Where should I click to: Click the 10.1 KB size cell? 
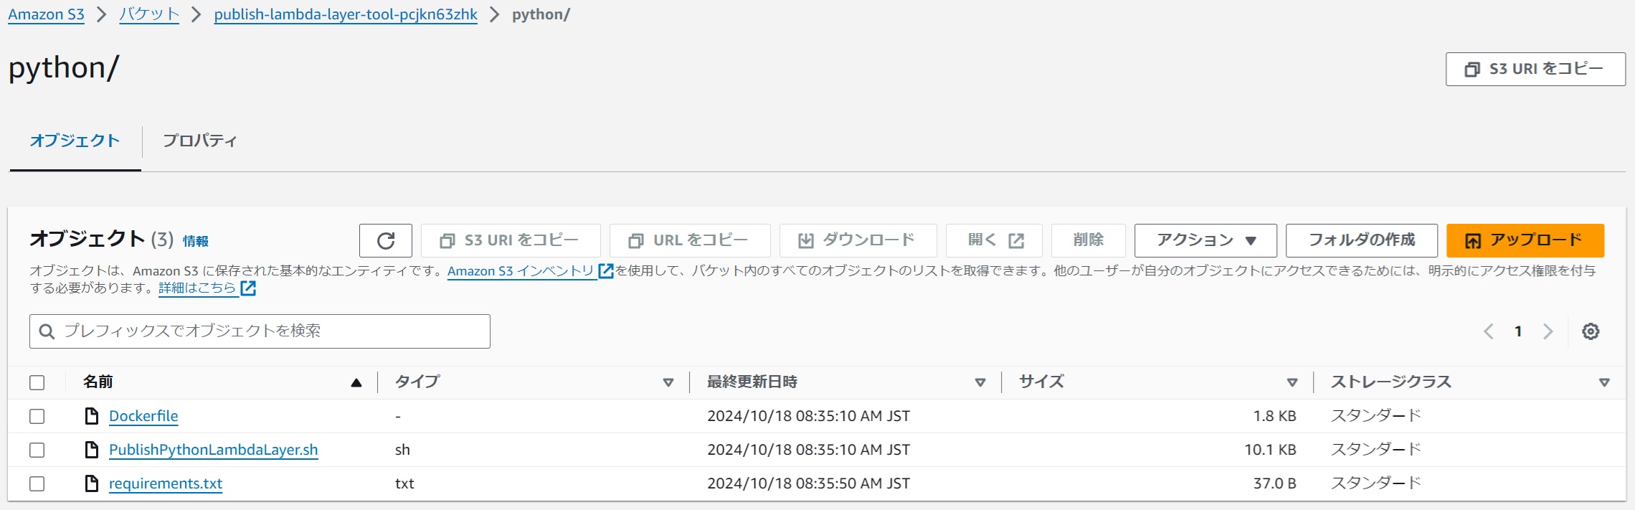1270,450
